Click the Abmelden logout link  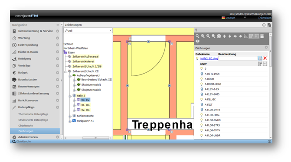click(265, 18)
